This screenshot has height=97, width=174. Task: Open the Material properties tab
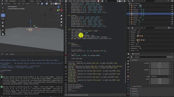coord(128,93)
